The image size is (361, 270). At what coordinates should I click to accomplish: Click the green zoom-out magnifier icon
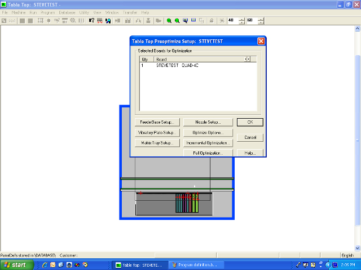click(177, 21)
